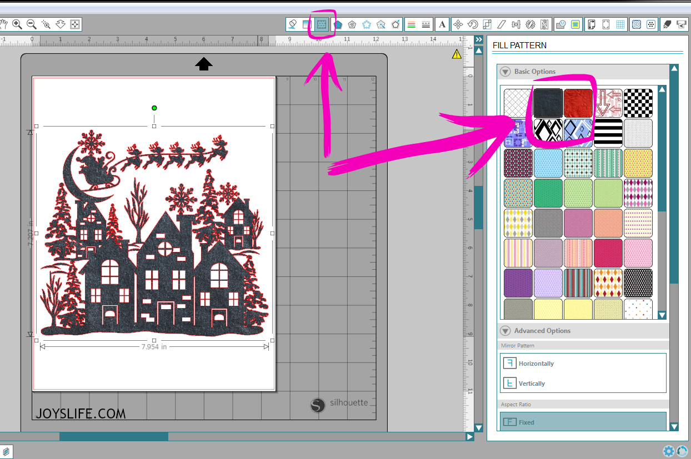
Task: Click the pattern list scroll-down arrow
Action: (x=662, y=315)
